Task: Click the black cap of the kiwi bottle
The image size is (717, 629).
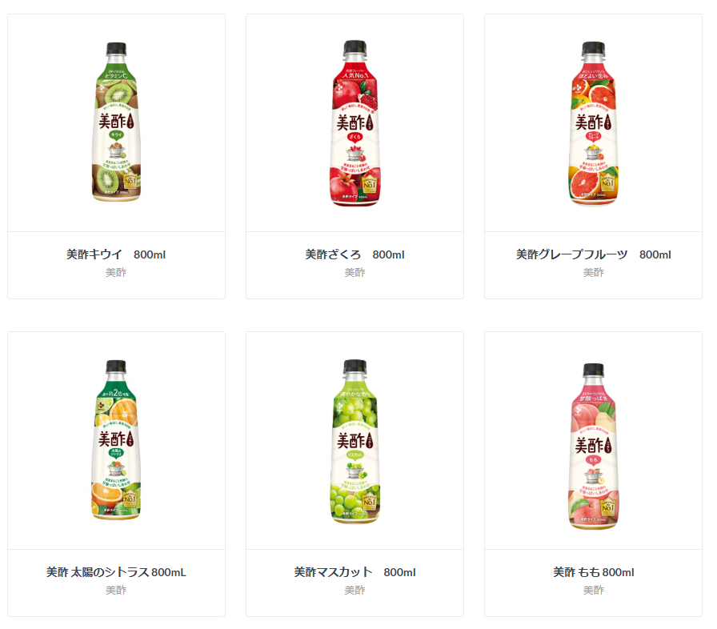Action: coord(116,49)
